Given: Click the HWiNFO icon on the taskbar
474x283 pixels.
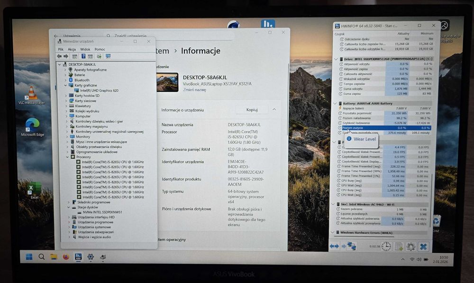Looking at the screenshot, I should (78, 257).
